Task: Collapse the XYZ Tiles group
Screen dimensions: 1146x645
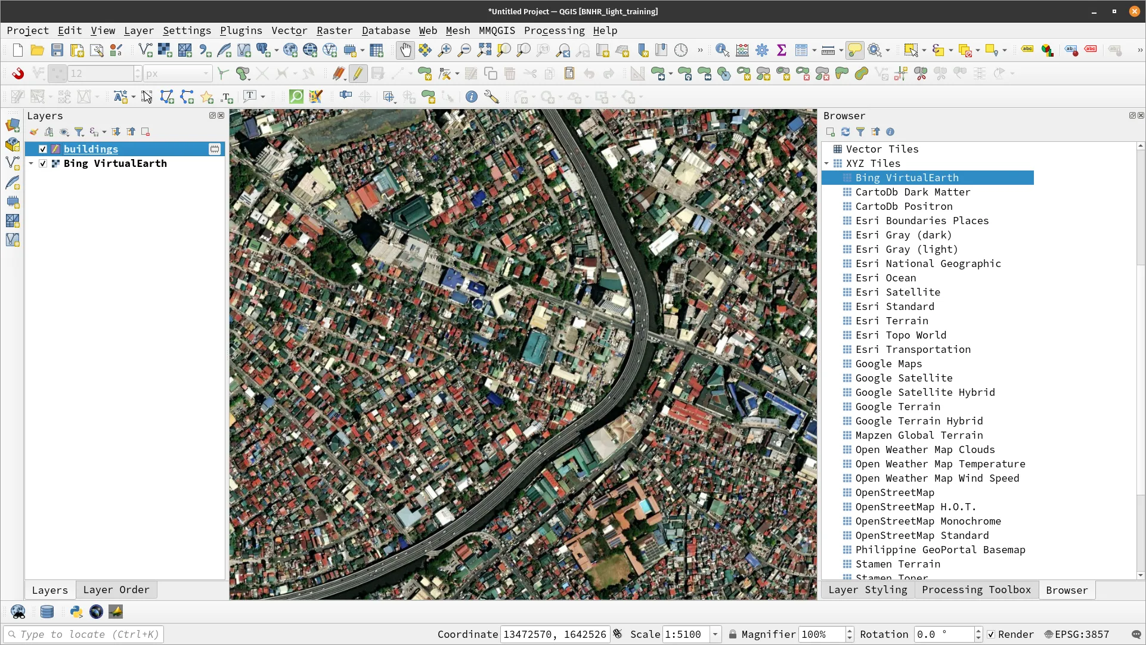Action: (827, 163)
